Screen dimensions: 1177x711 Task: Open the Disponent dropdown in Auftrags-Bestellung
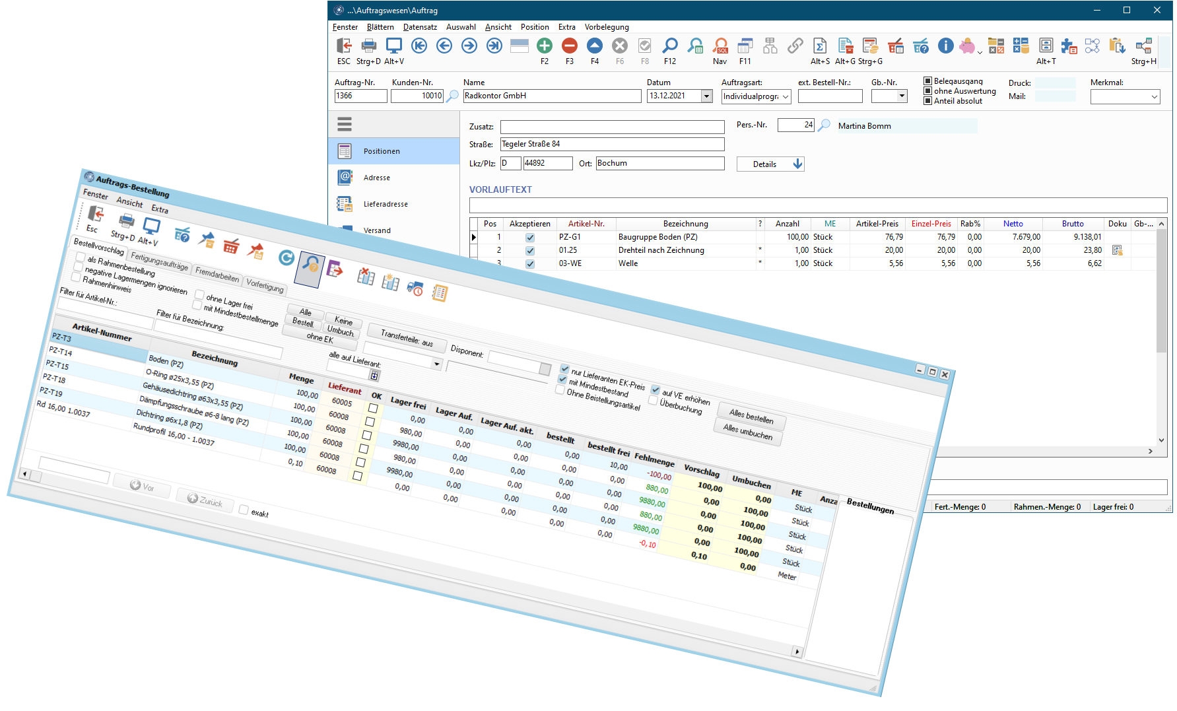tap(545, 368)
